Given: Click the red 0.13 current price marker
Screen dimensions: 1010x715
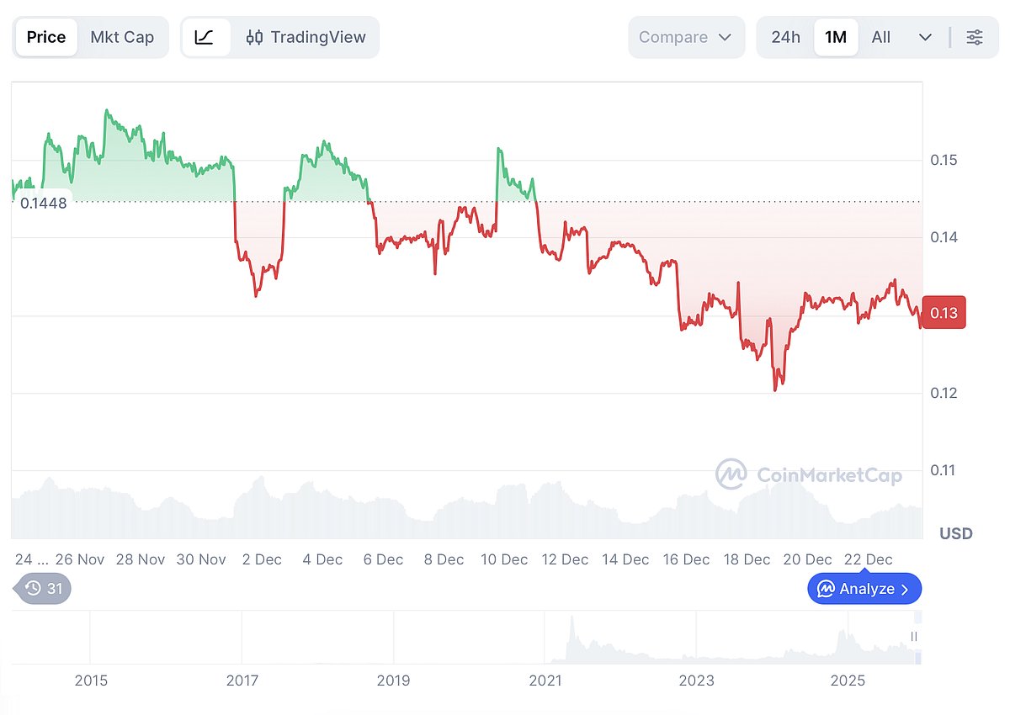Looking at the screenshot, I should pos(943,312).
